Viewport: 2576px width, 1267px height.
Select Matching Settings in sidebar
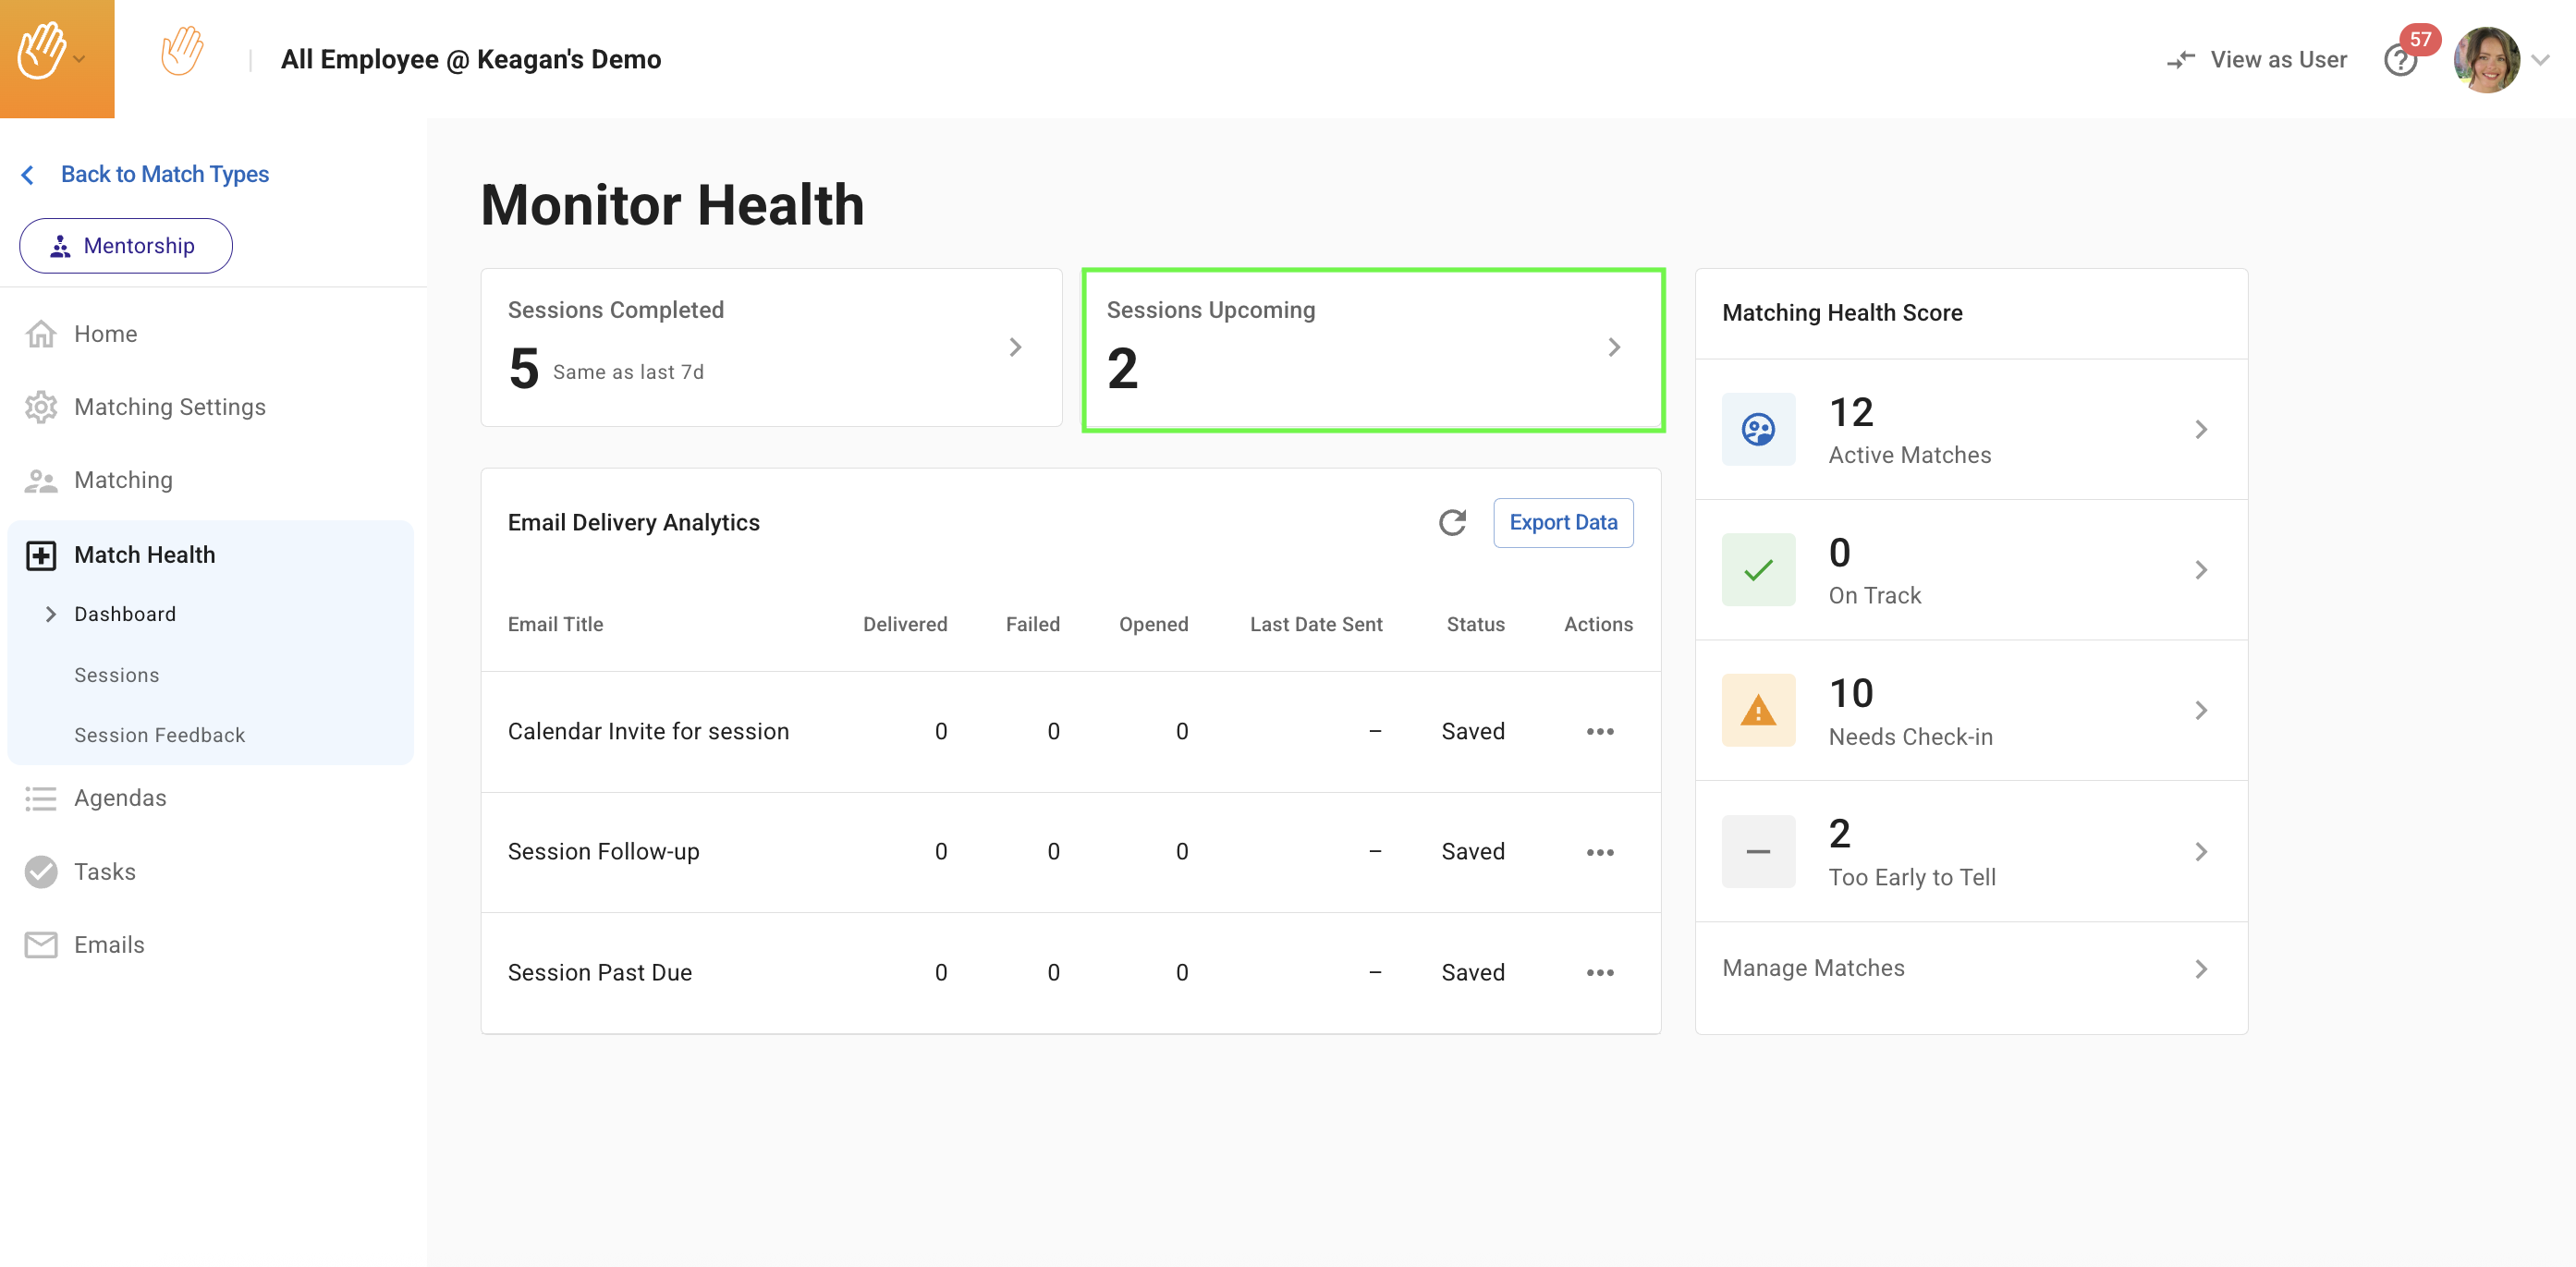click(169, 407)
